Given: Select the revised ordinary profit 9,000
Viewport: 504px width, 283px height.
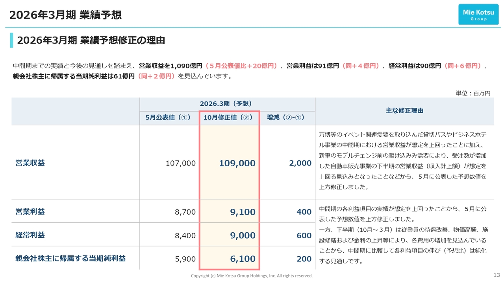Looking at the screenshot, I should pyautogui.click(x=243, y=235).
